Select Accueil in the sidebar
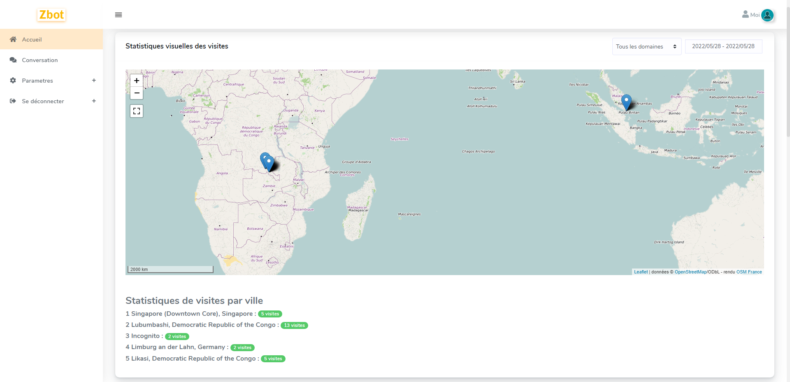The image size is (790, 382). (32, 39)
